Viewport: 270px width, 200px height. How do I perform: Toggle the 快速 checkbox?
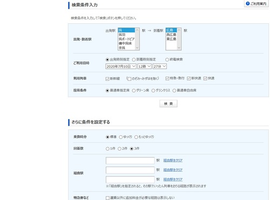click(x=205, y=78)
